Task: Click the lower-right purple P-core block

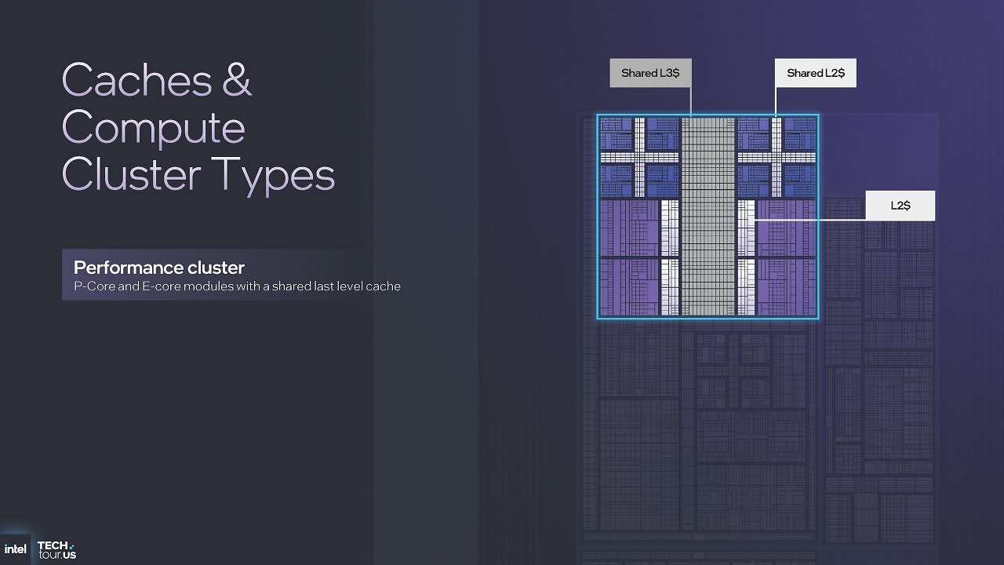Action: pyautogui.click(x=787, y=287)
